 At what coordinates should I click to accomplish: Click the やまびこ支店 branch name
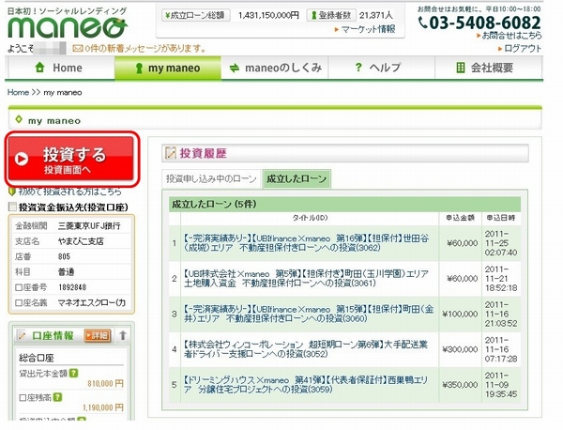tap(81, 241)
